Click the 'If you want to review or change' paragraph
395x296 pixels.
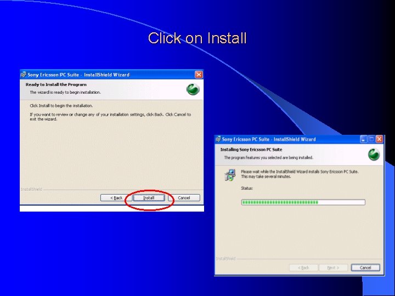[x=110, y=117]
